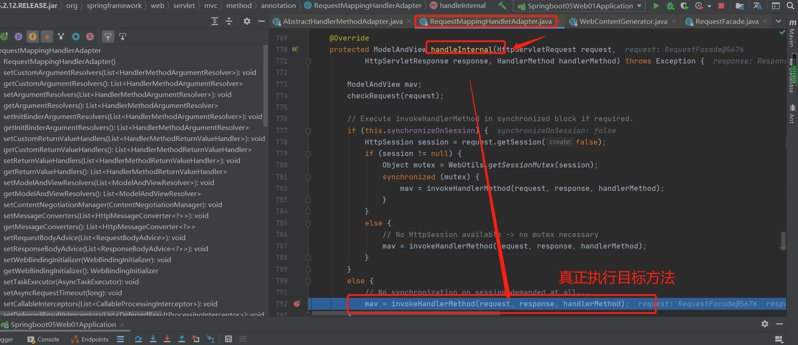Click the Translate icon in toolbar

pyautogui.click(x=757, y=6)
